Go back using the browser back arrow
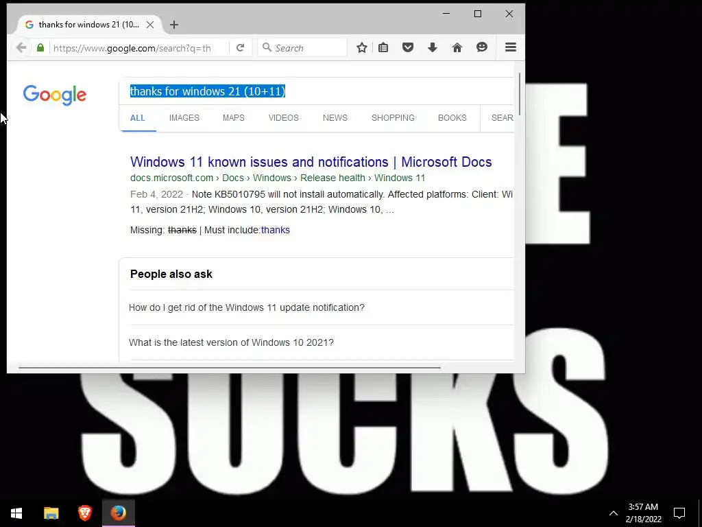 [x=21, y=47]
